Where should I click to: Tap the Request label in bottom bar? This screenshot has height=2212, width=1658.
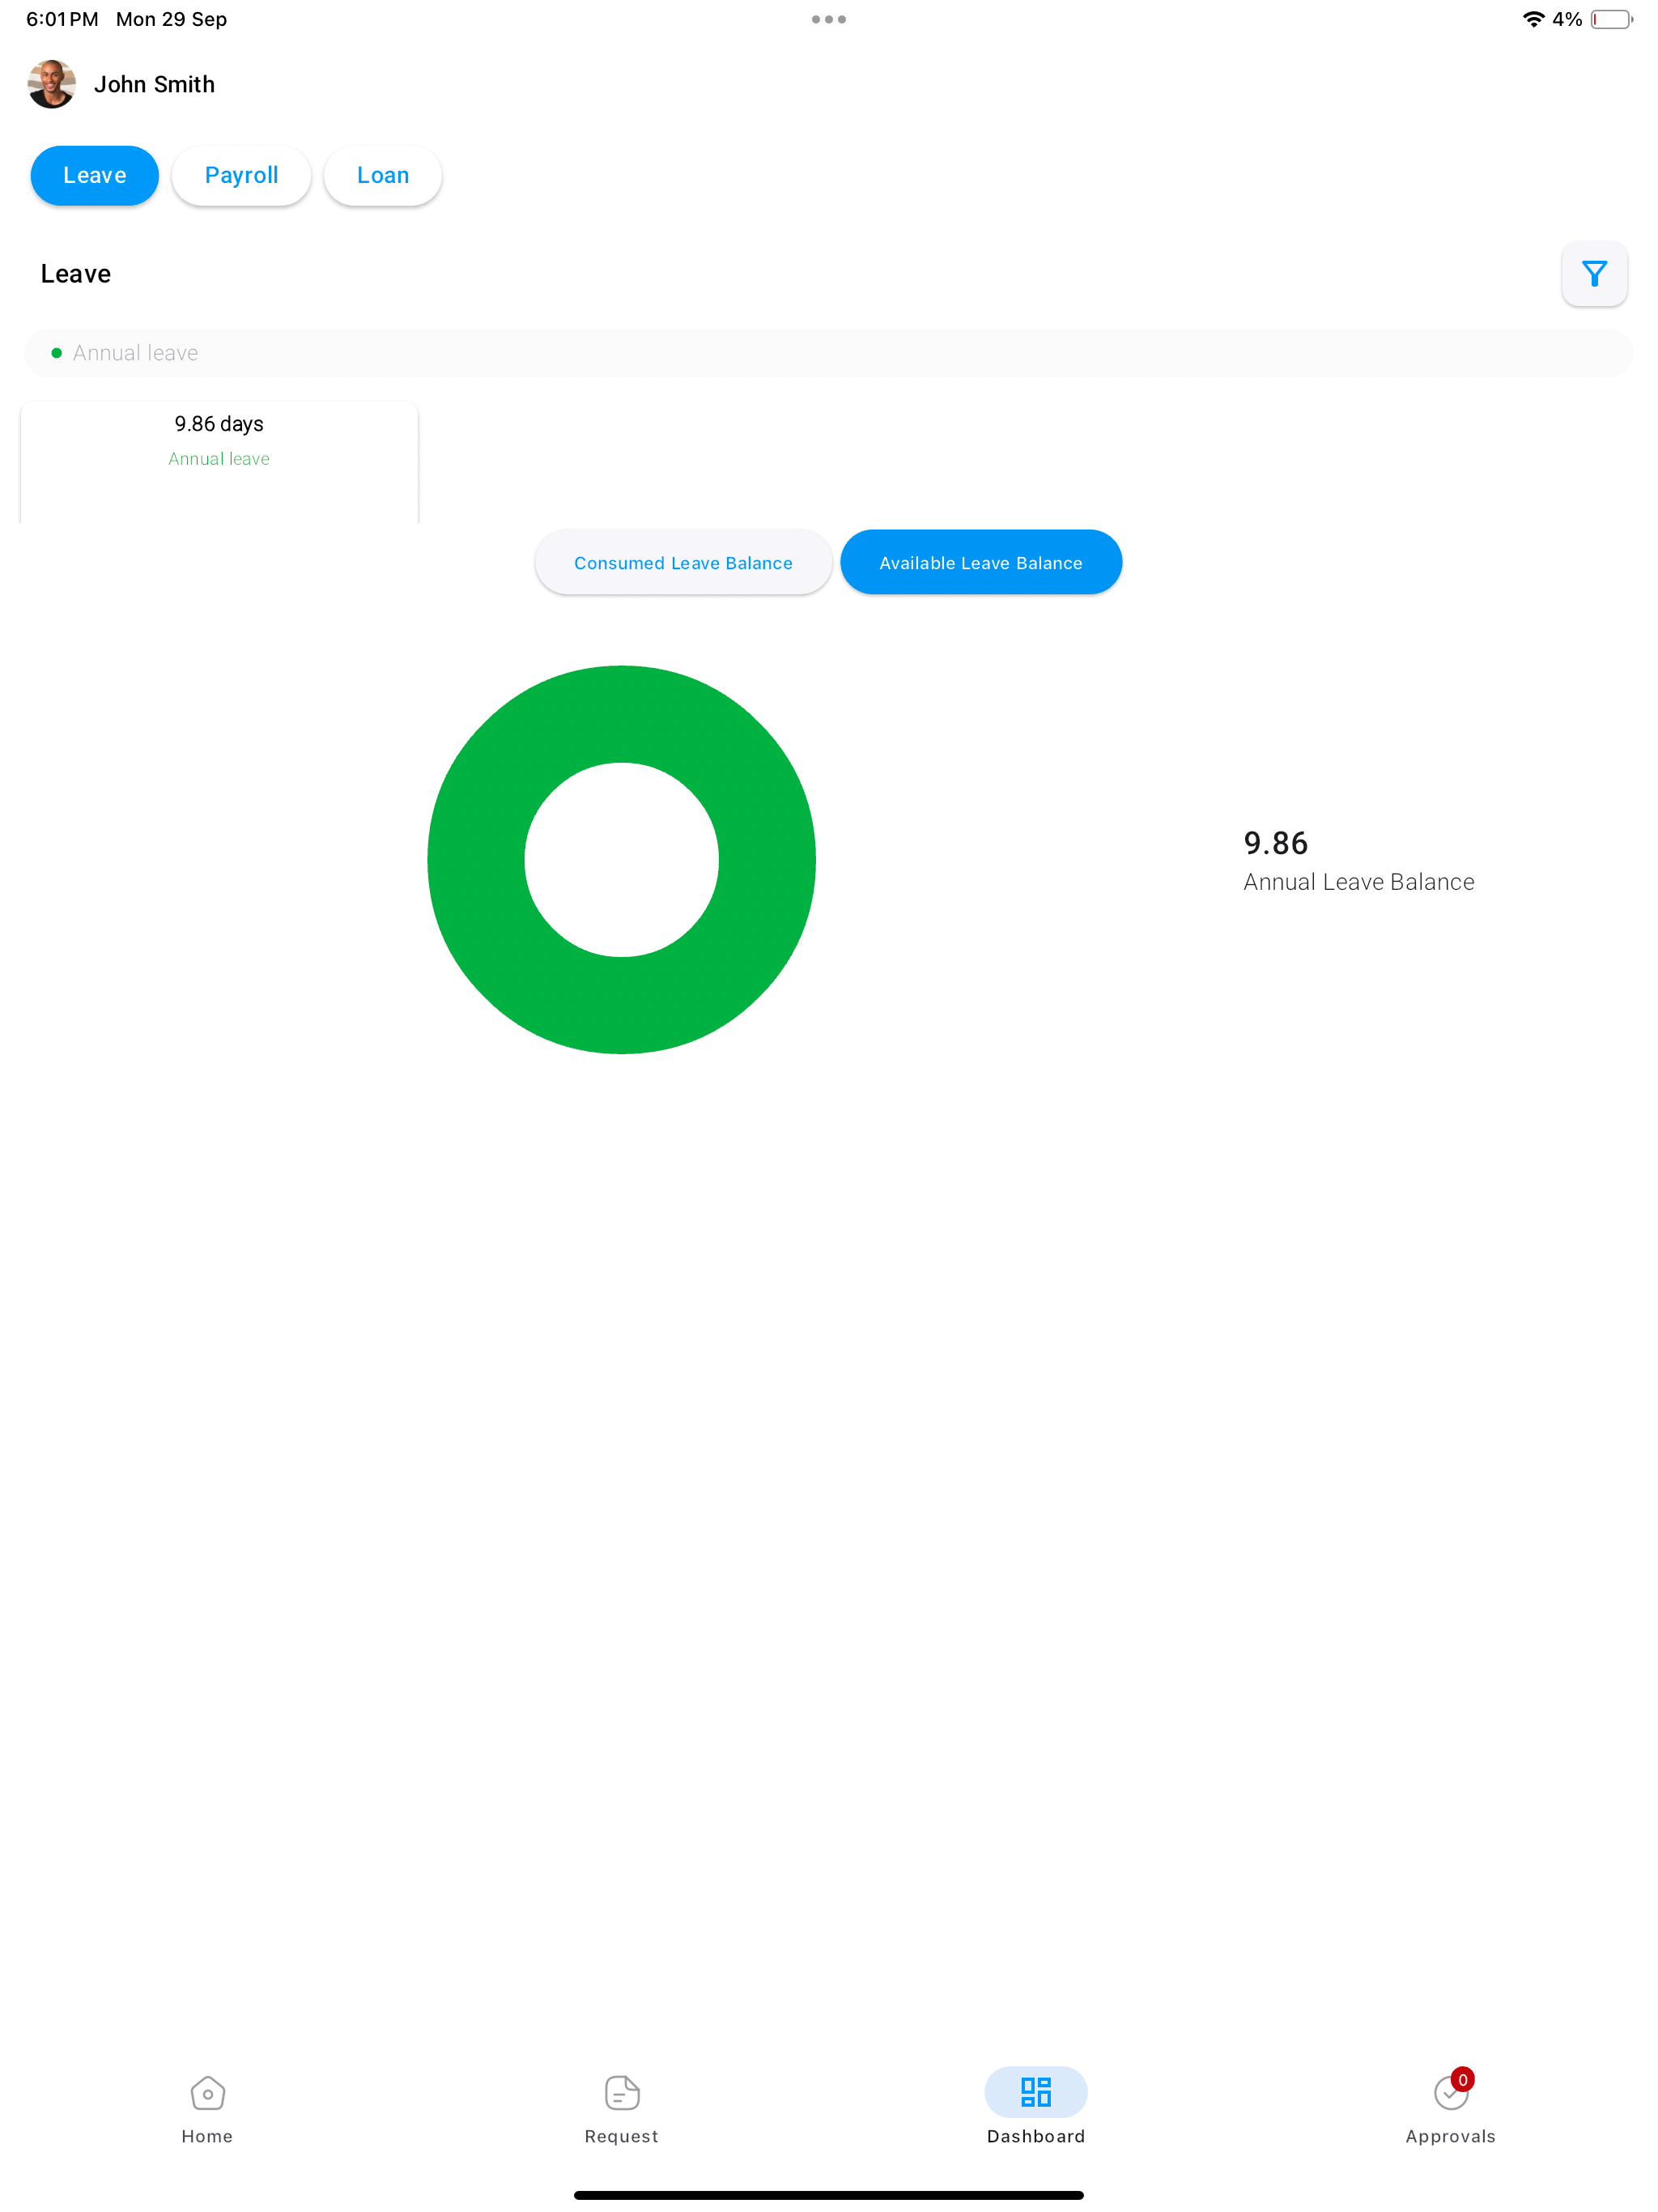point(622,2136)
